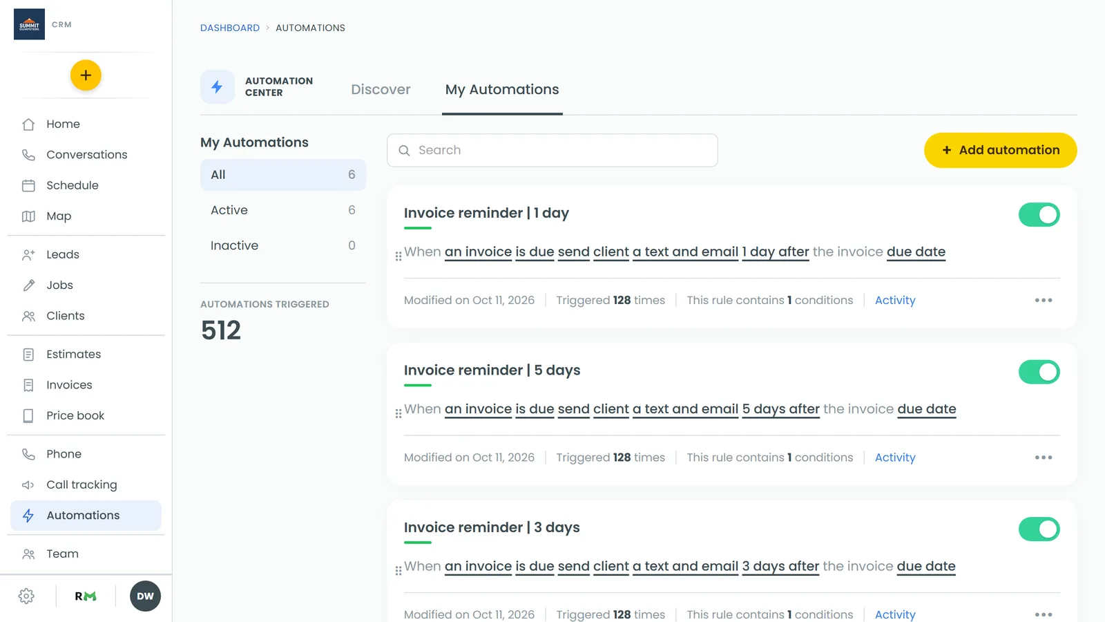Switch to the Discover tab
The height and width of the screenshot is (622, 1105).
tap(381, 90)
